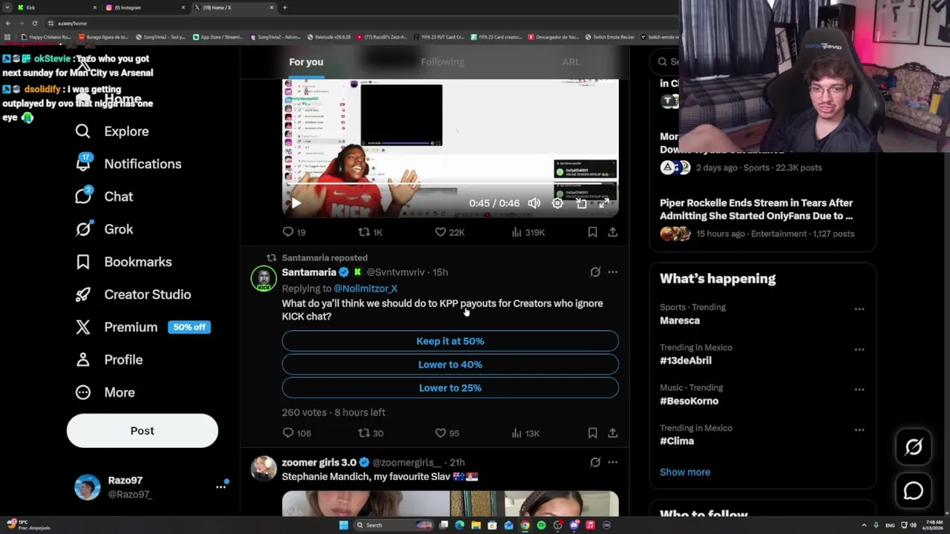Open more options for #13deAbril trend
950x534 pixels.
pyautogui.click(x=859, y=349)
